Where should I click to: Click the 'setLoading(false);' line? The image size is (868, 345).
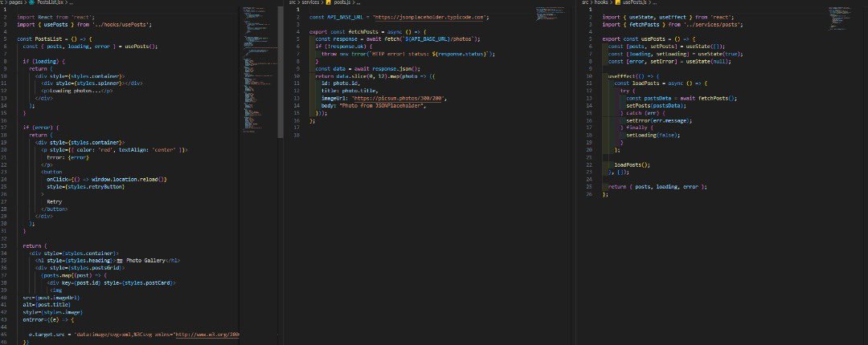[x=653, y=135]
